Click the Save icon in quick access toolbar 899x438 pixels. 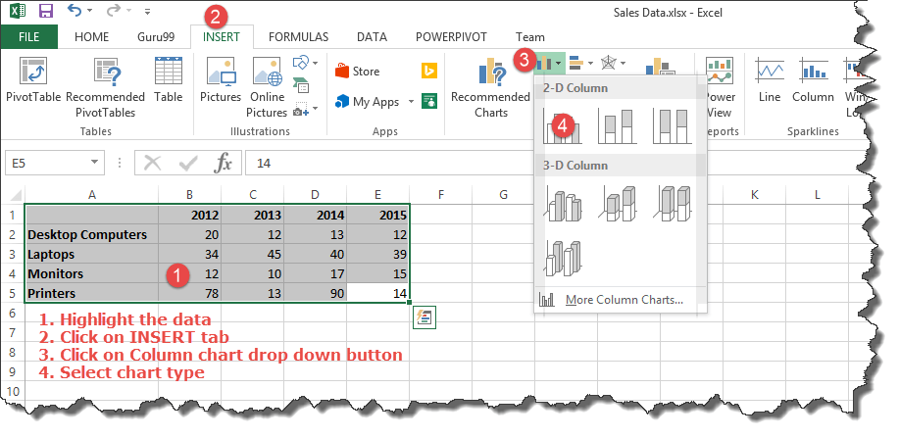[45, 13]
